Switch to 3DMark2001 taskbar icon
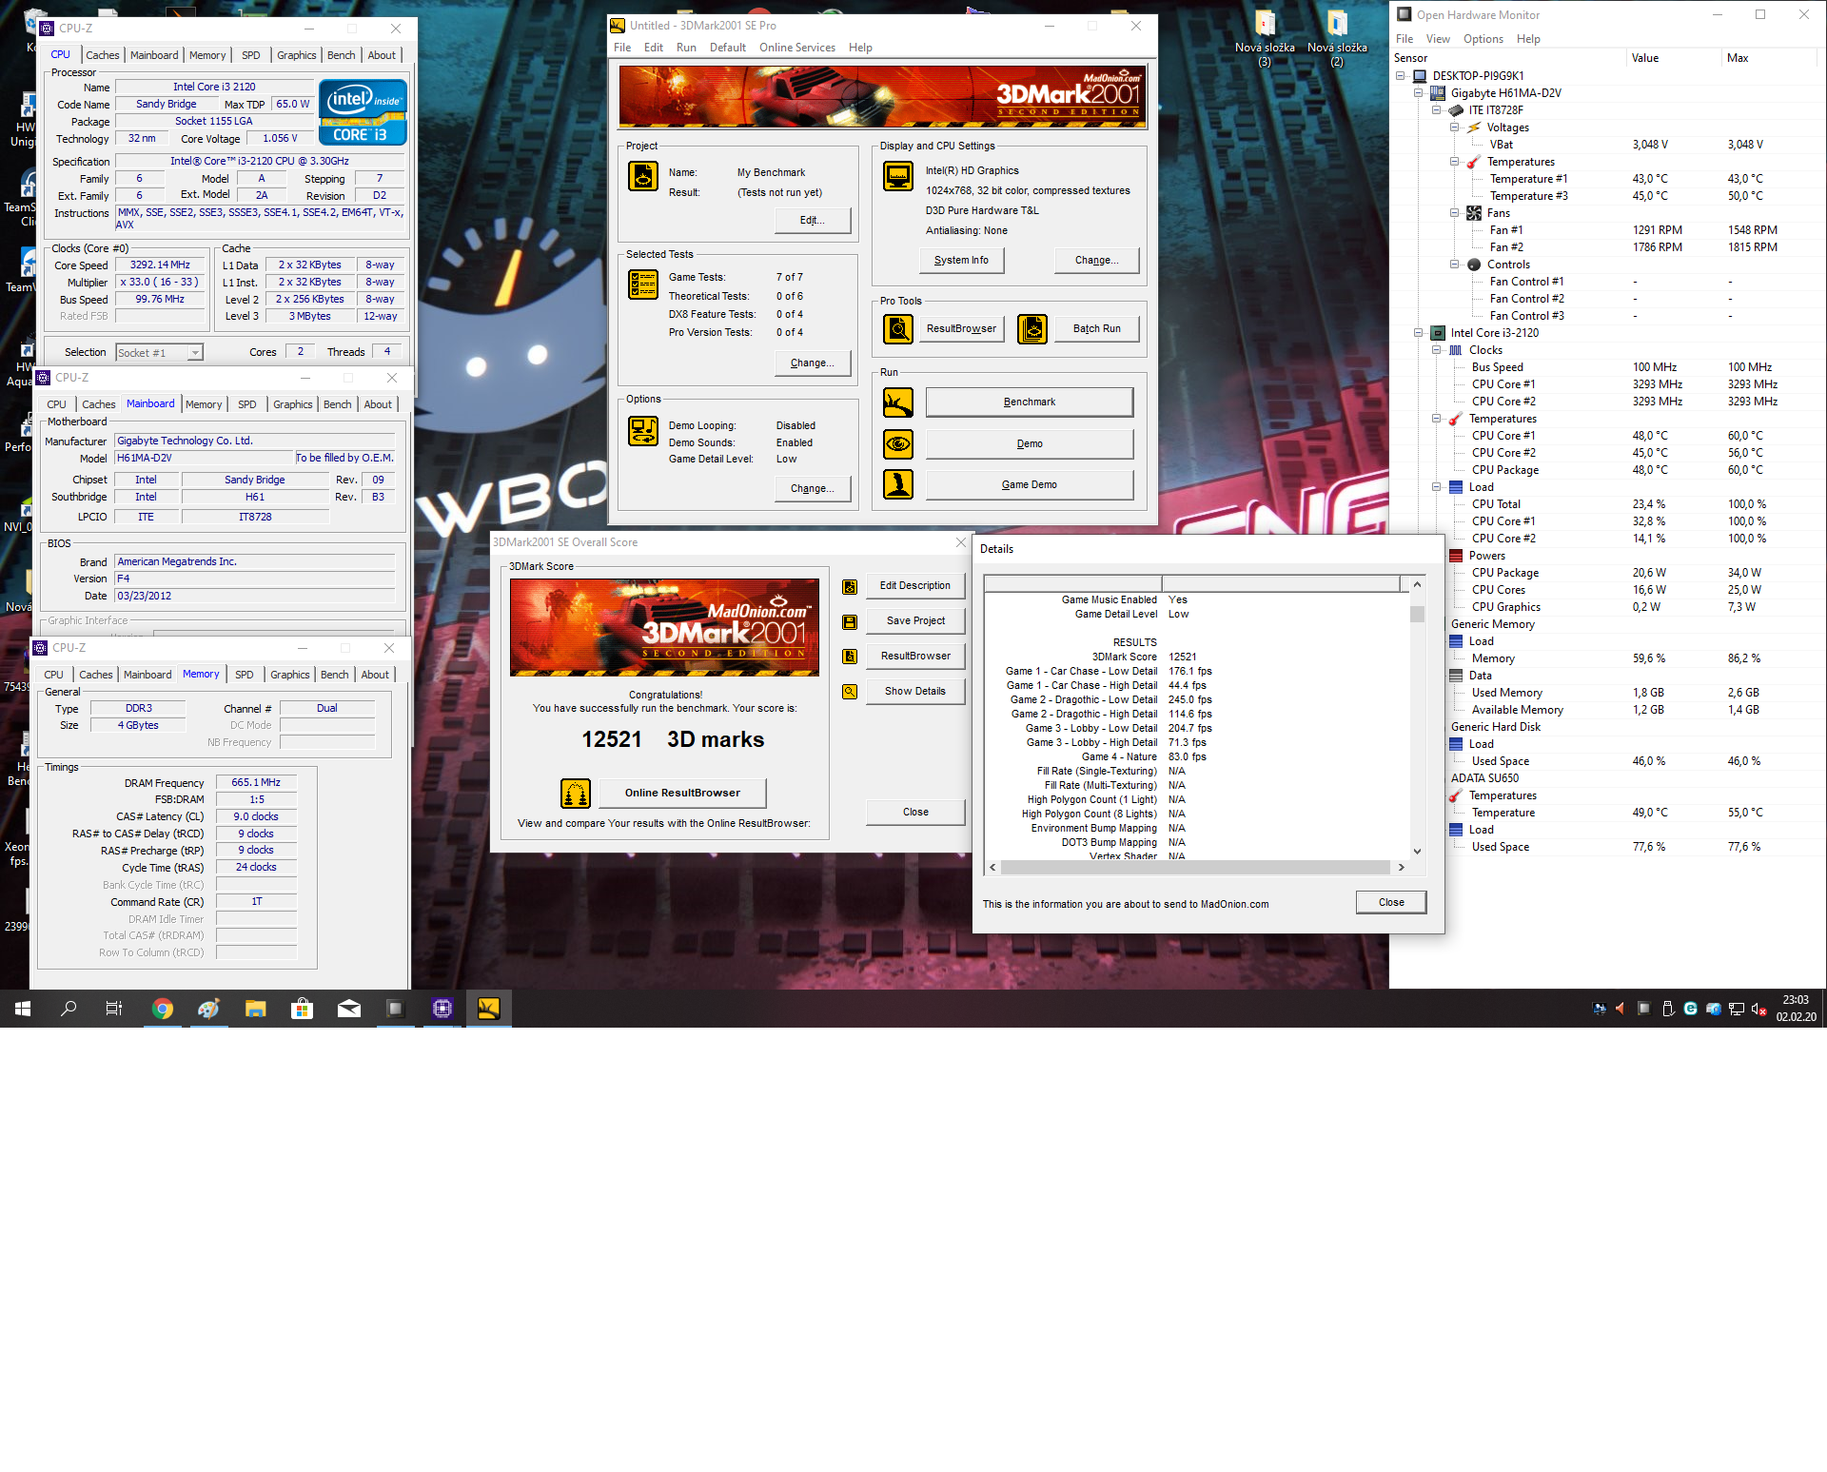The image size is (1827, 1472). click(489, 1009)
